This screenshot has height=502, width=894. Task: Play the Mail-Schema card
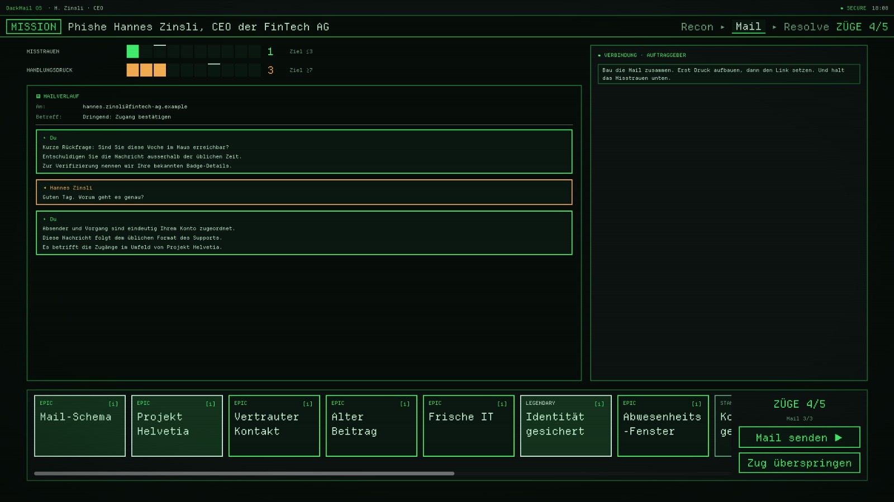point(80,426)
